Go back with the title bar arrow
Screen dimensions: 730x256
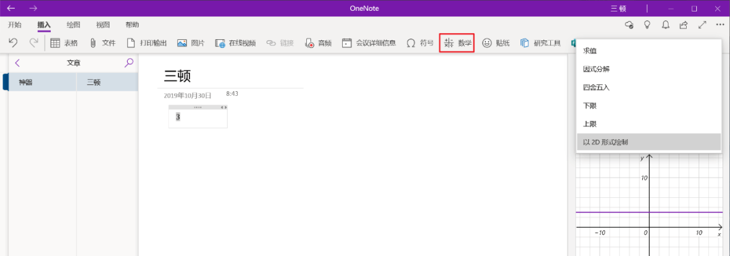coord(11,8)
